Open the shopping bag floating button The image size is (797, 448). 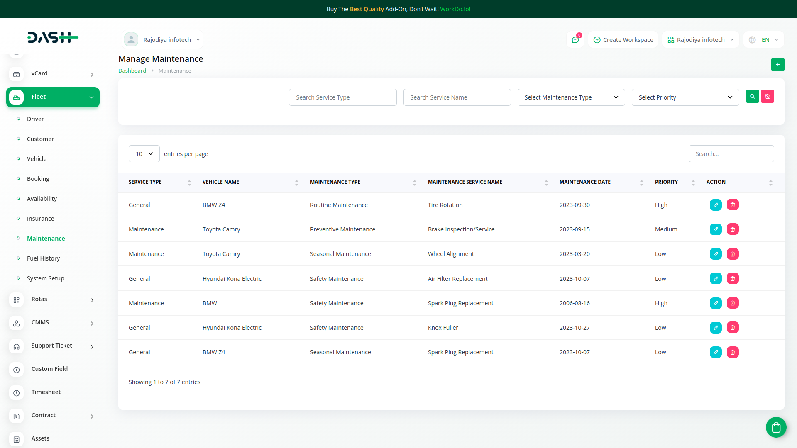(776, 427)
